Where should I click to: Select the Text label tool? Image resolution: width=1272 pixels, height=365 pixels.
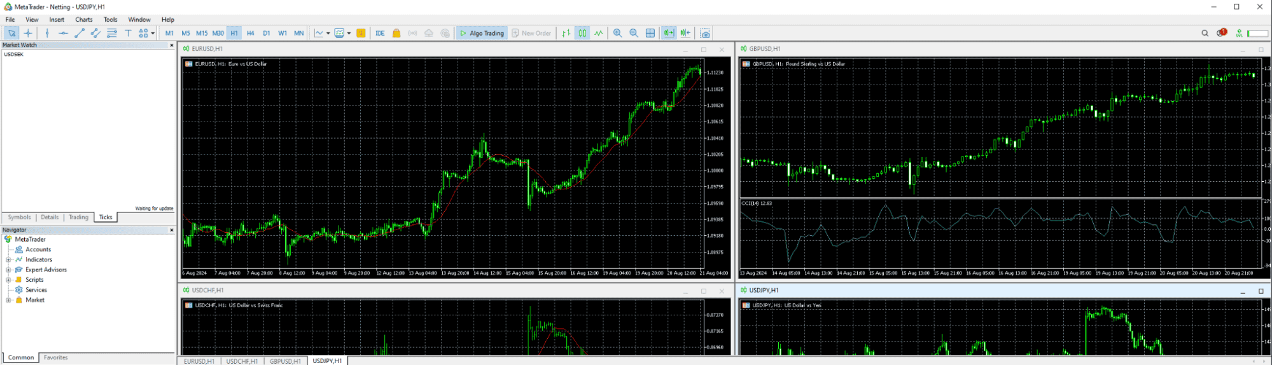(128, 33)
